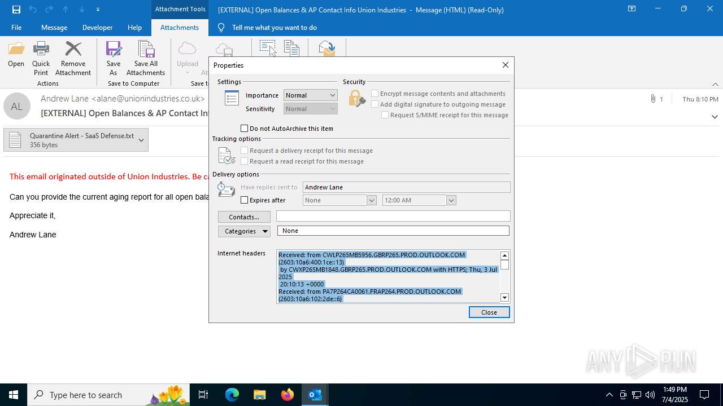Viewport: 723px width, 406px height.
Task: Open File Explorer from taskbar
Action: tap(259, 395)
